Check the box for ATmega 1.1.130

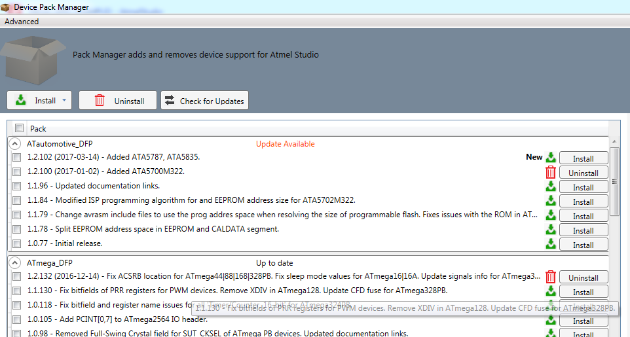pyautogui.click(x=16, y=291)
